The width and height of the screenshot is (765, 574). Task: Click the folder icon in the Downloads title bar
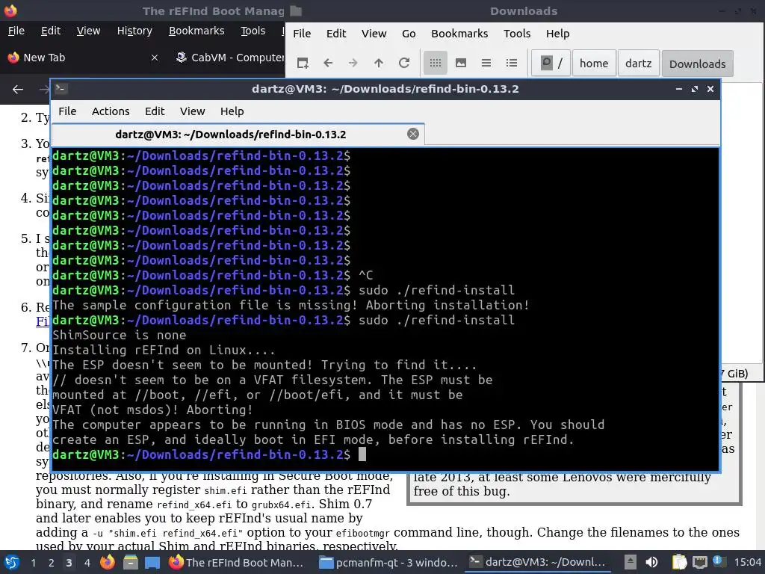pyautogui.click(x=296, y=10)
